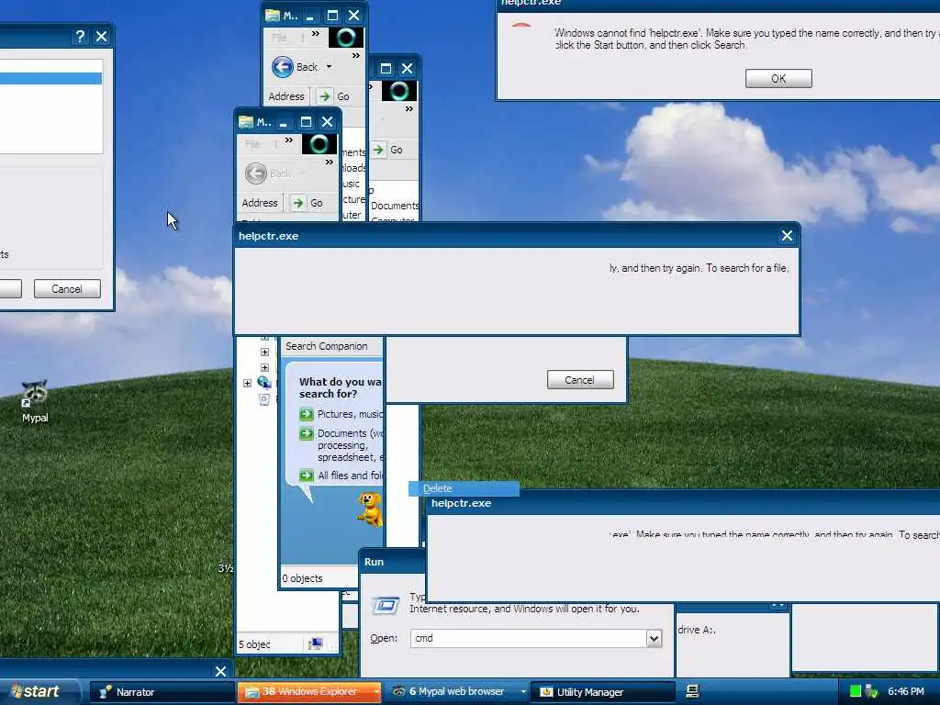
Task: Click Go in the Explorer window with greyed Back button
Action: 308,203
